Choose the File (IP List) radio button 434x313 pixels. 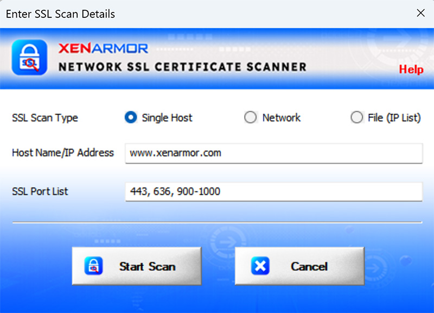click(357, 117)
